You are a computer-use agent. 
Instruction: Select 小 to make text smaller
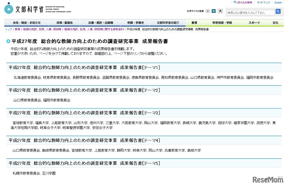(207, 11)
